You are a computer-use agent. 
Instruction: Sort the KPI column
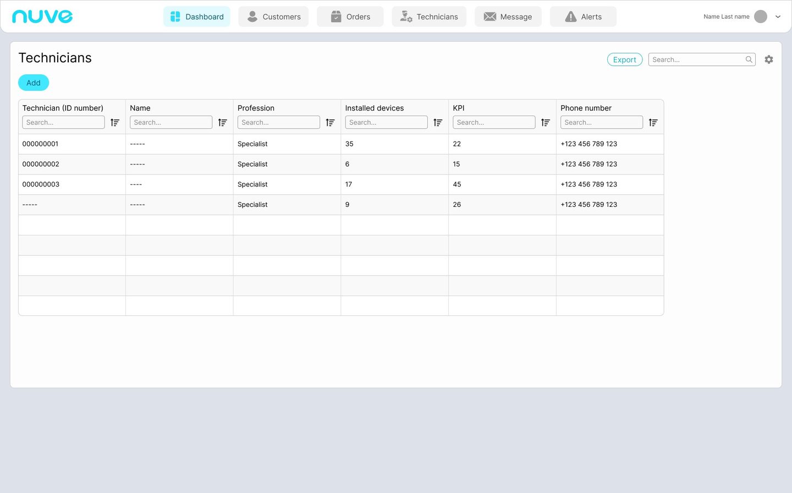pos(546,122)
